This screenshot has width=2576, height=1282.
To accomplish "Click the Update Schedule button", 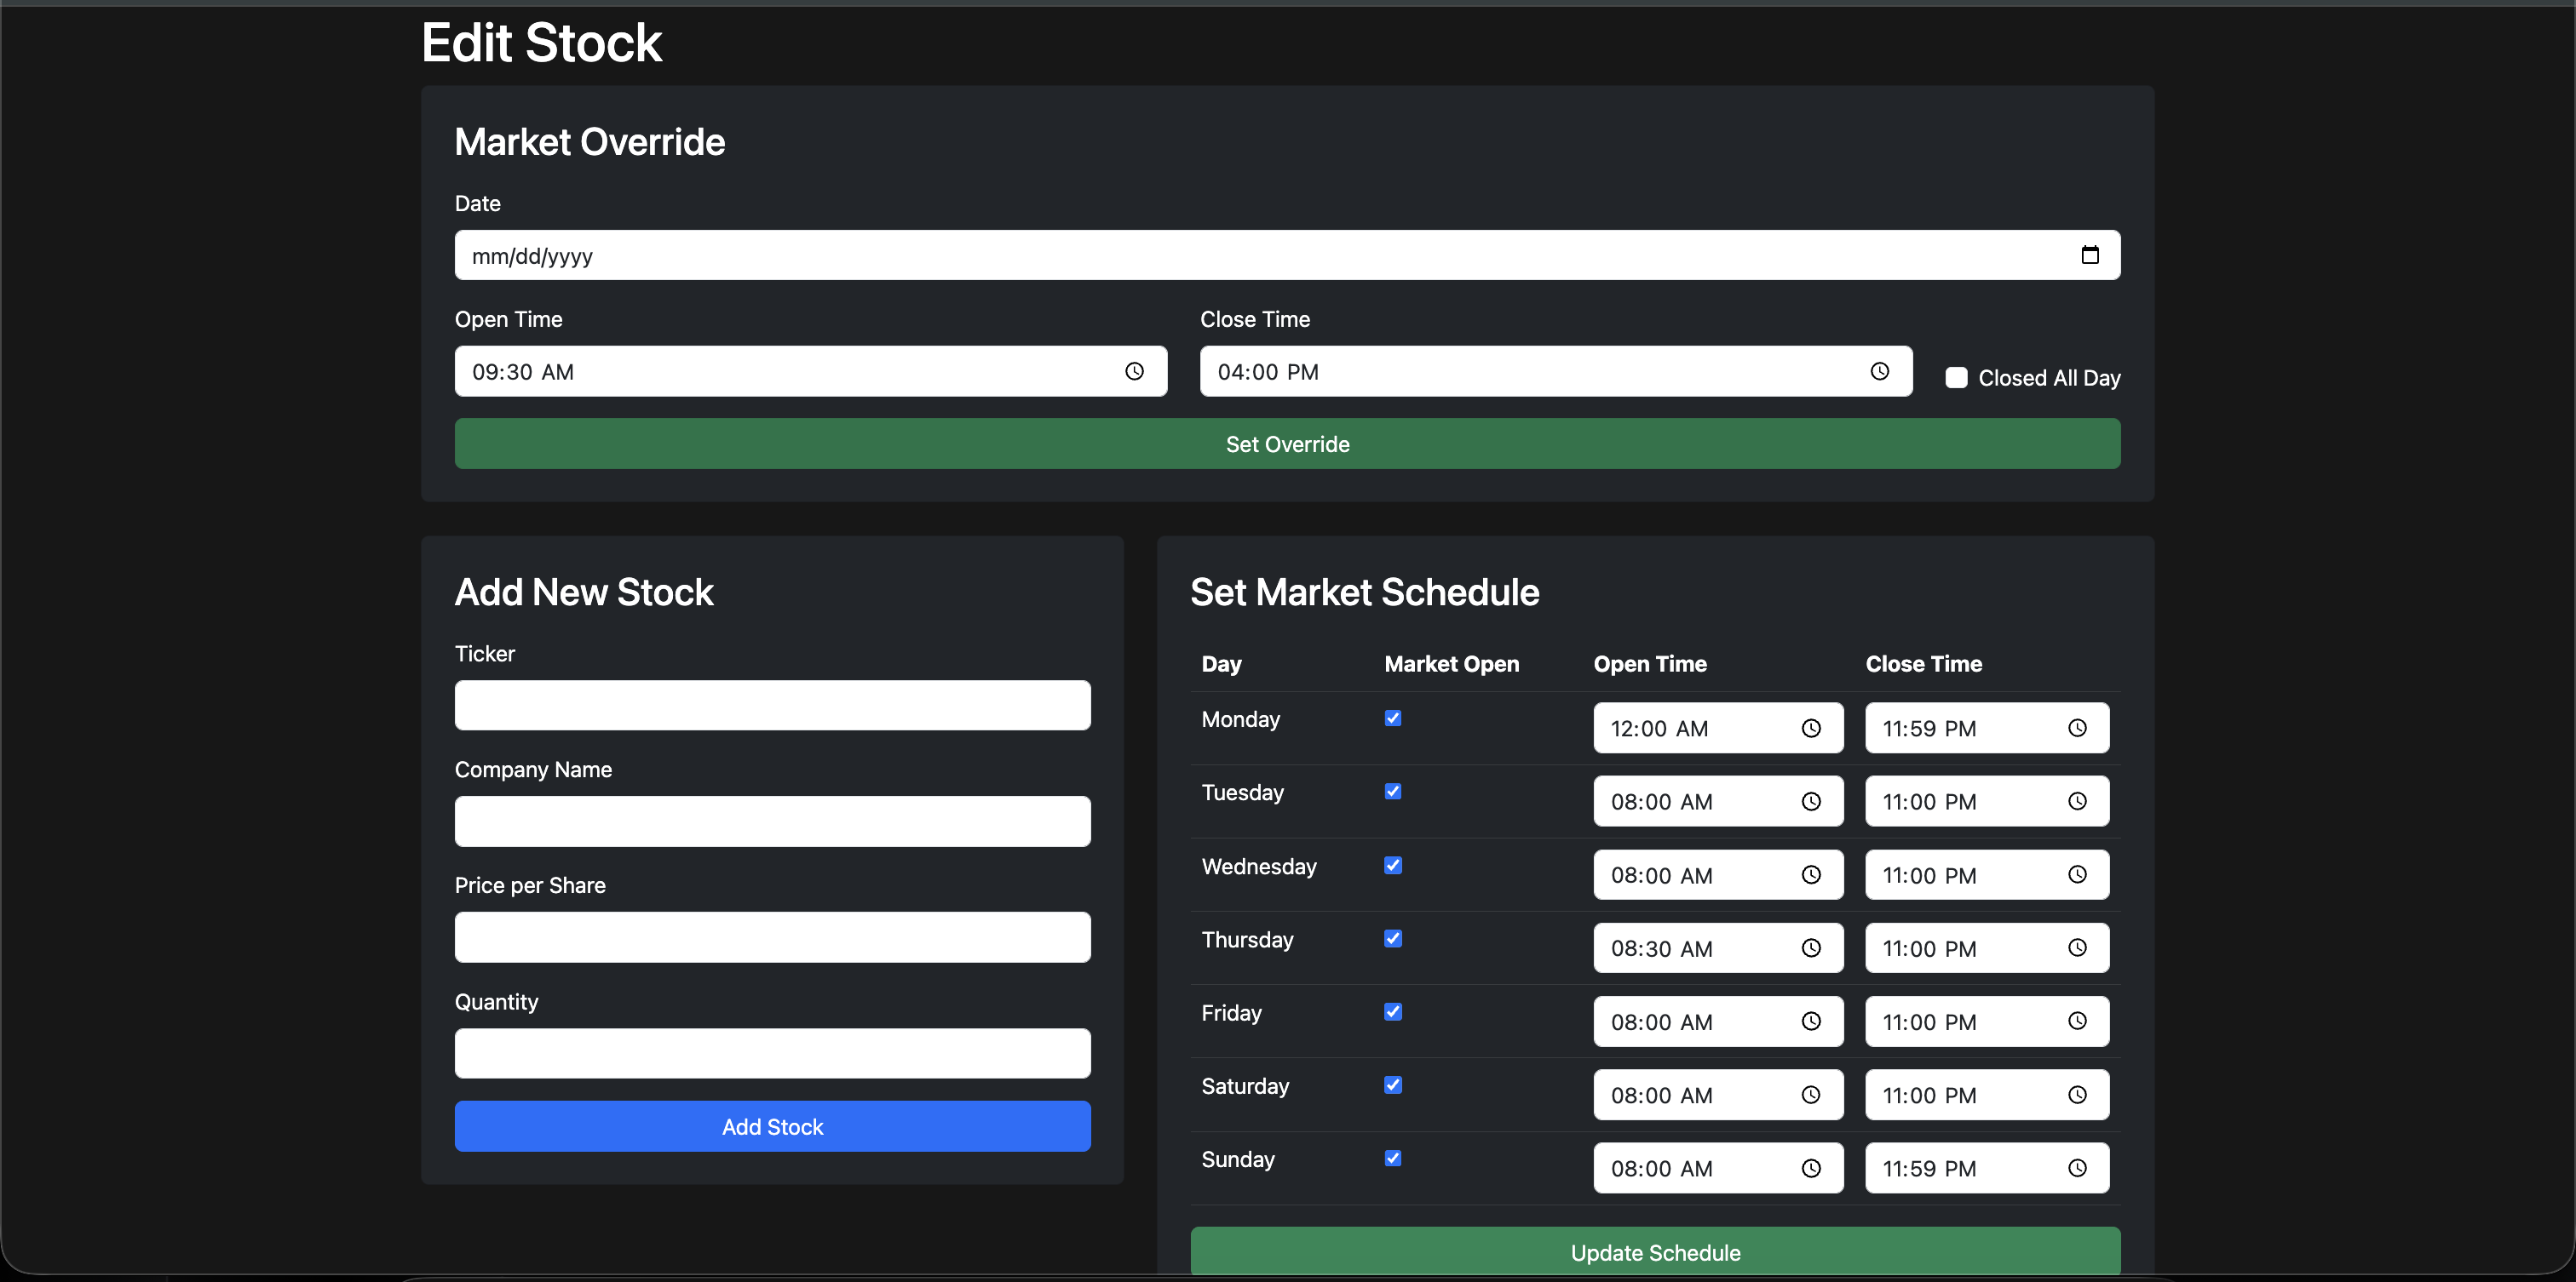I will tap(1654, 1251).
